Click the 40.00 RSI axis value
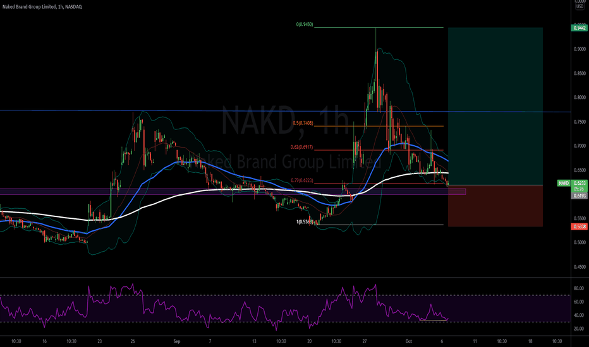589x347 pixels. coord(579,315)
